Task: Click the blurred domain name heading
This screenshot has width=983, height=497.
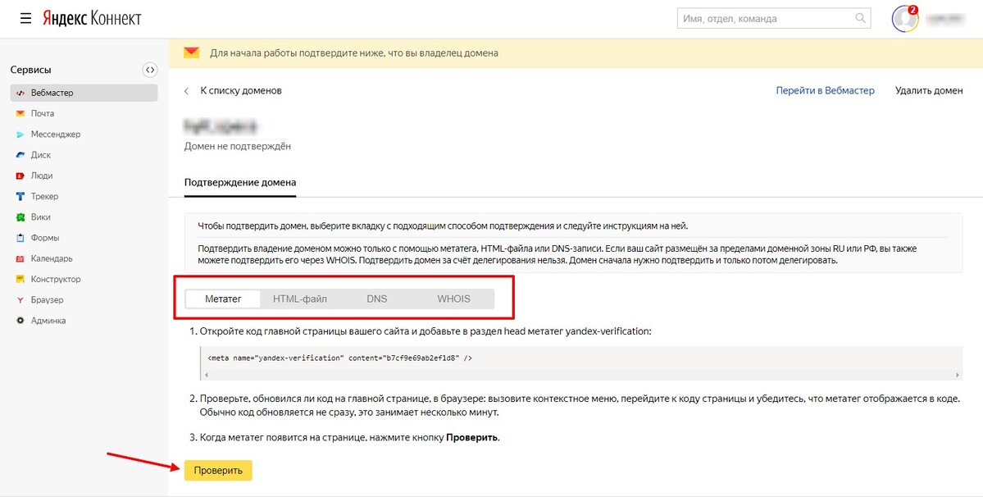Action: tap(221, 126)
